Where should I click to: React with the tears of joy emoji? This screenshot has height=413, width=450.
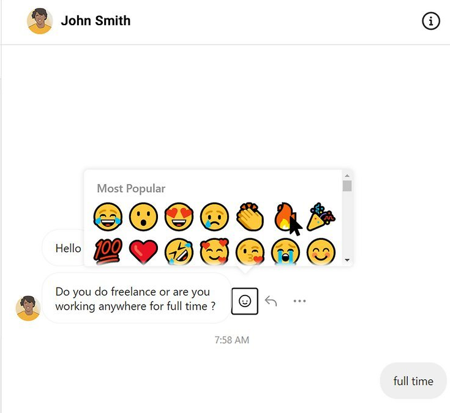pyautogui.click(x=108, y=217)
